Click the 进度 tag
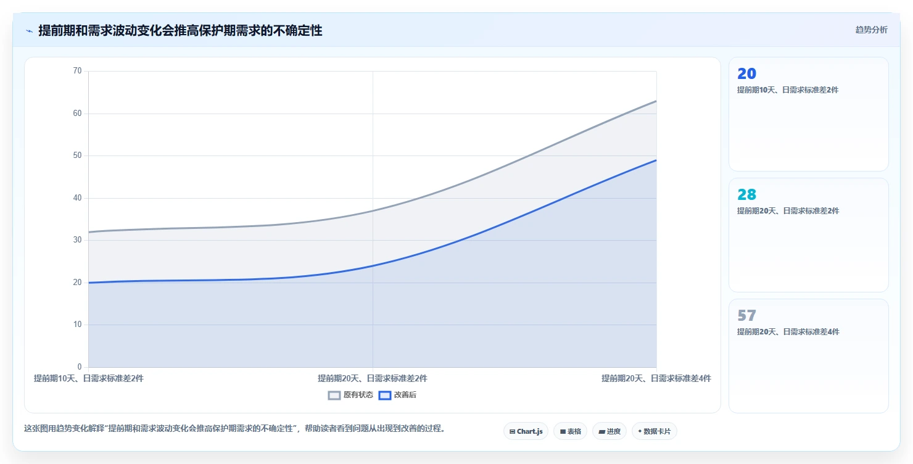This screenshot has height=464, width=913. [x=609, y=431]
